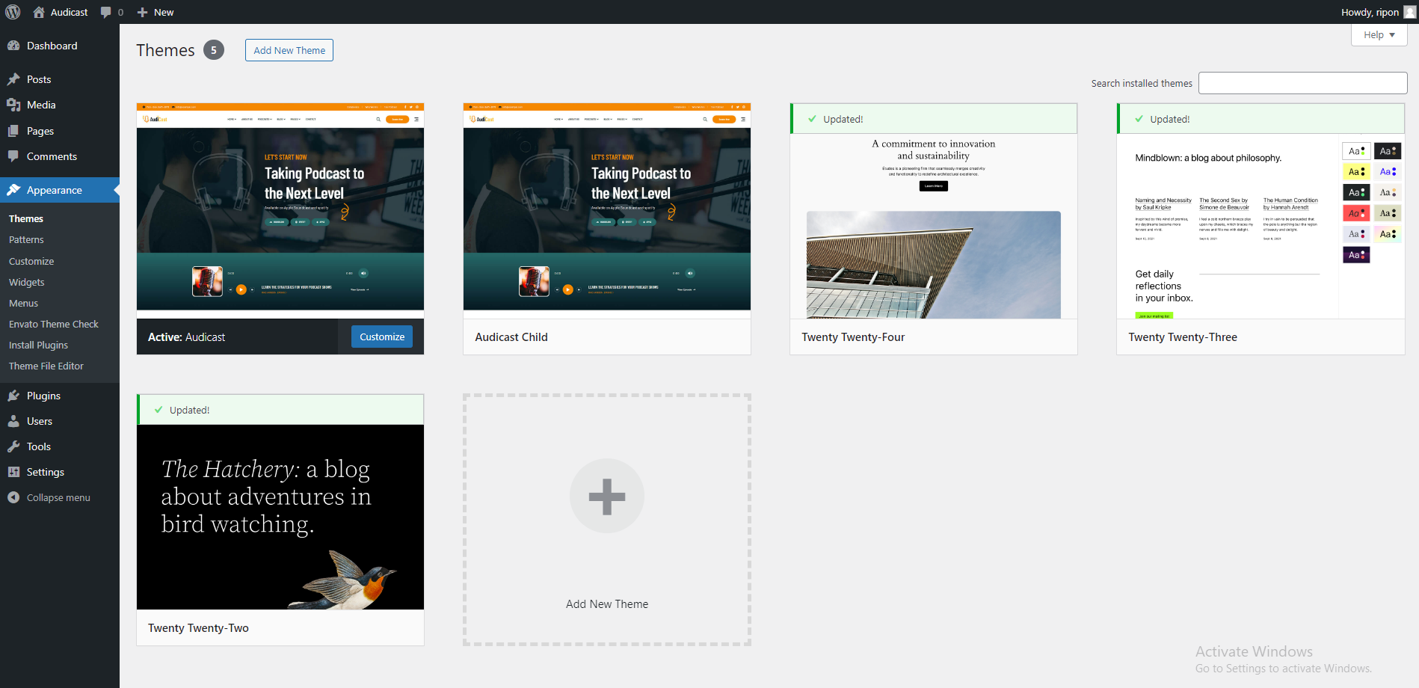The image size is (1419, 688).
Task: Open the Theme File Editor
Action: point(46,366)
